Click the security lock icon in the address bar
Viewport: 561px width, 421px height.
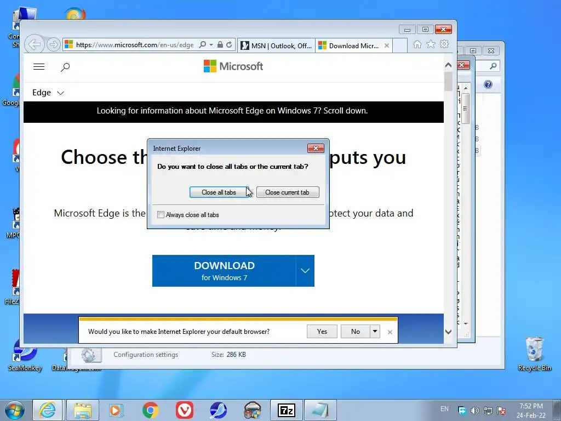coord(220,45)
